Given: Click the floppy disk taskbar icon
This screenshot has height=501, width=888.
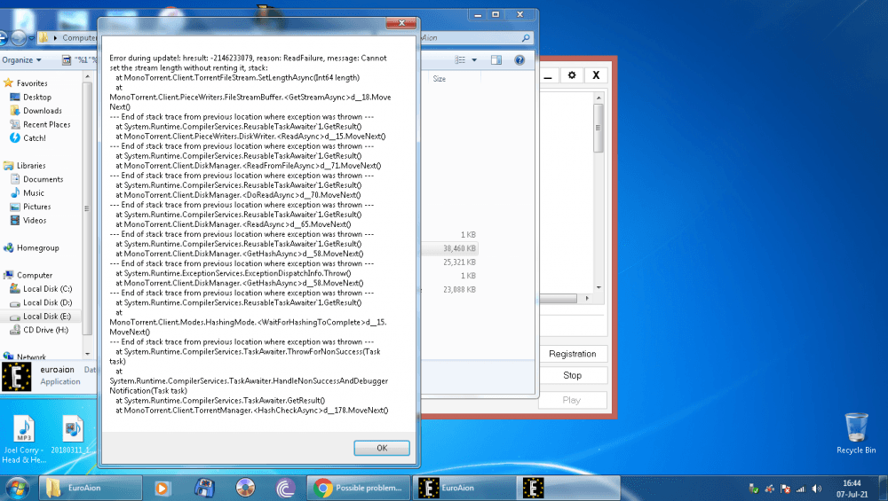Looking at the screenshot, I should [x=204, y=487].
